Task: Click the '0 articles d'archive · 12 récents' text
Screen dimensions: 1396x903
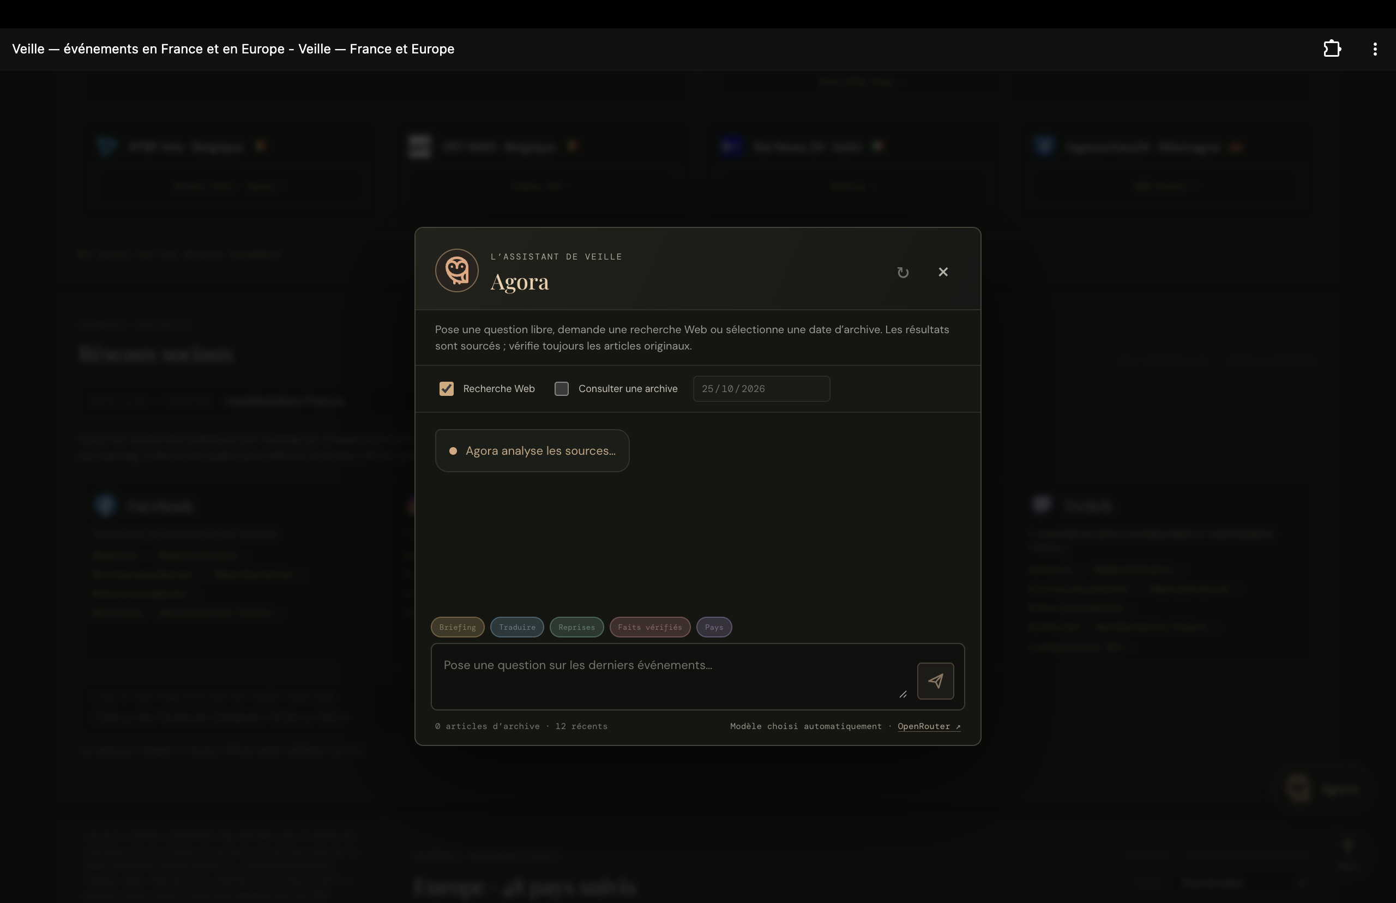Action: 521,726
